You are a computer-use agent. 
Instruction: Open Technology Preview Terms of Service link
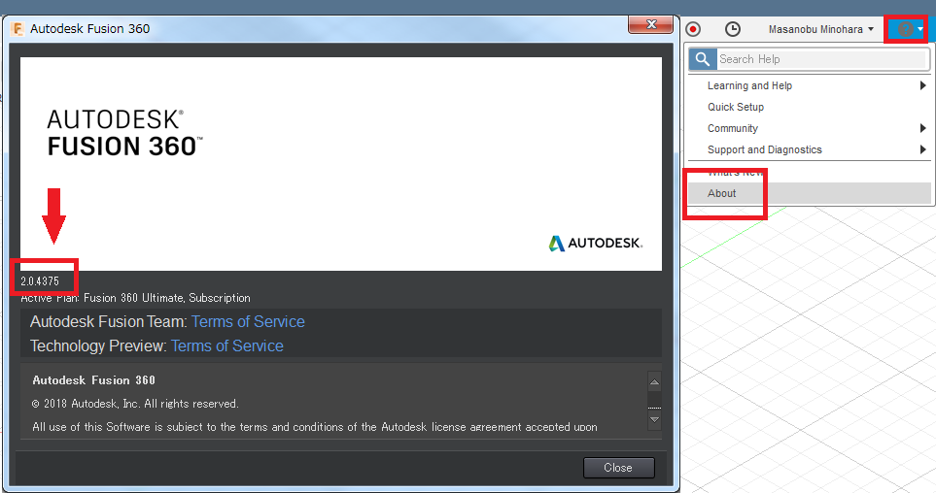tap(226, 346)
